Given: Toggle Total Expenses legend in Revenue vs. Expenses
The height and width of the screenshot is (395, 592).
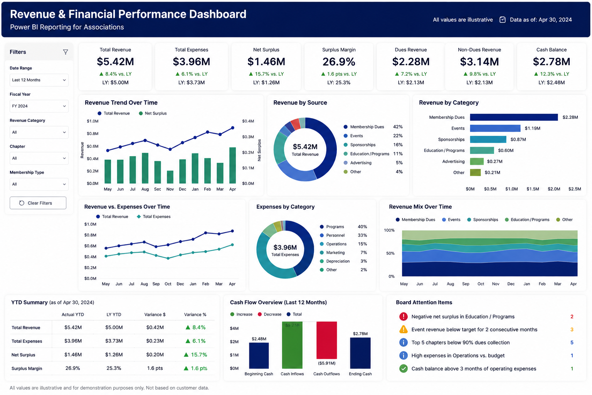Looking at the screenshot, I should [x=153, y=217].
